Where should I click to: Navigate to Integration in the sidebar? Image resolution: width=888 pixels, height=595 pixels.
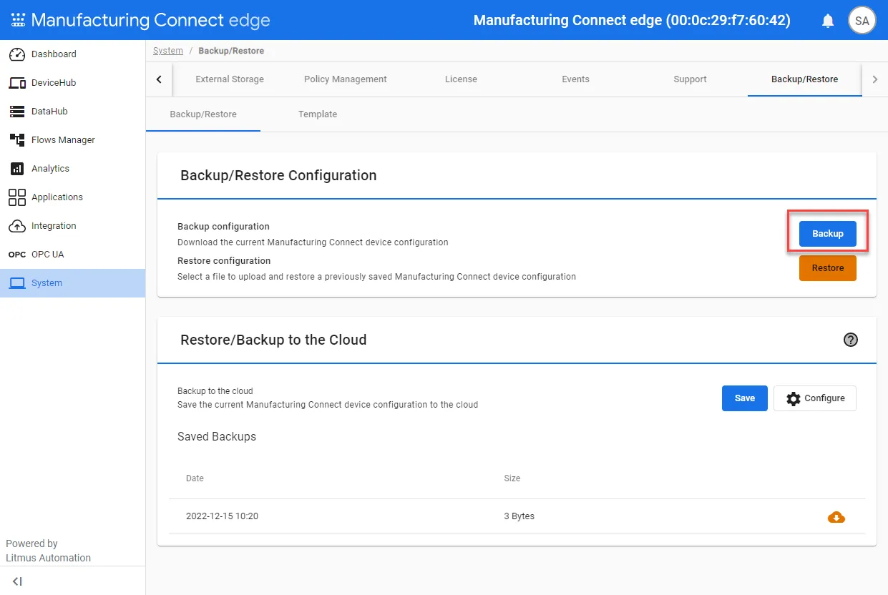coord(72,226)
